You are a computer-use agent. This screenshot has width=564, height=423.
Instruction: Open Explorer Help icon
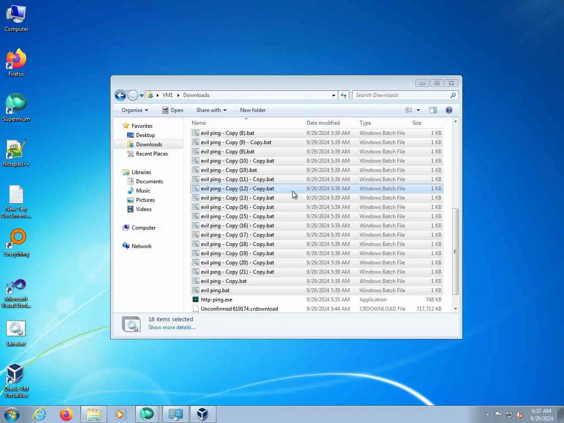(x=449, y=110)
